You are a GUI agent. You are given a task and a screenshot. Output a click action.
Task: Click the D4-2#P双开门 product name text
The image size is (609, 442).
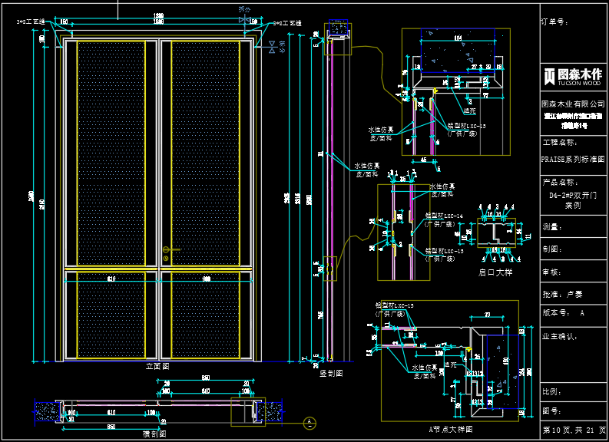pos(573,195)
